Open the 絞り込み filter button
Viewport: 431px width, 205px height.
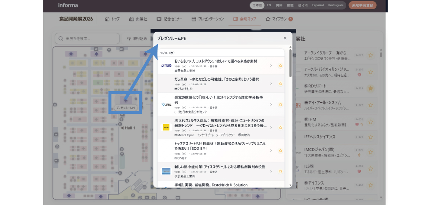137,39
